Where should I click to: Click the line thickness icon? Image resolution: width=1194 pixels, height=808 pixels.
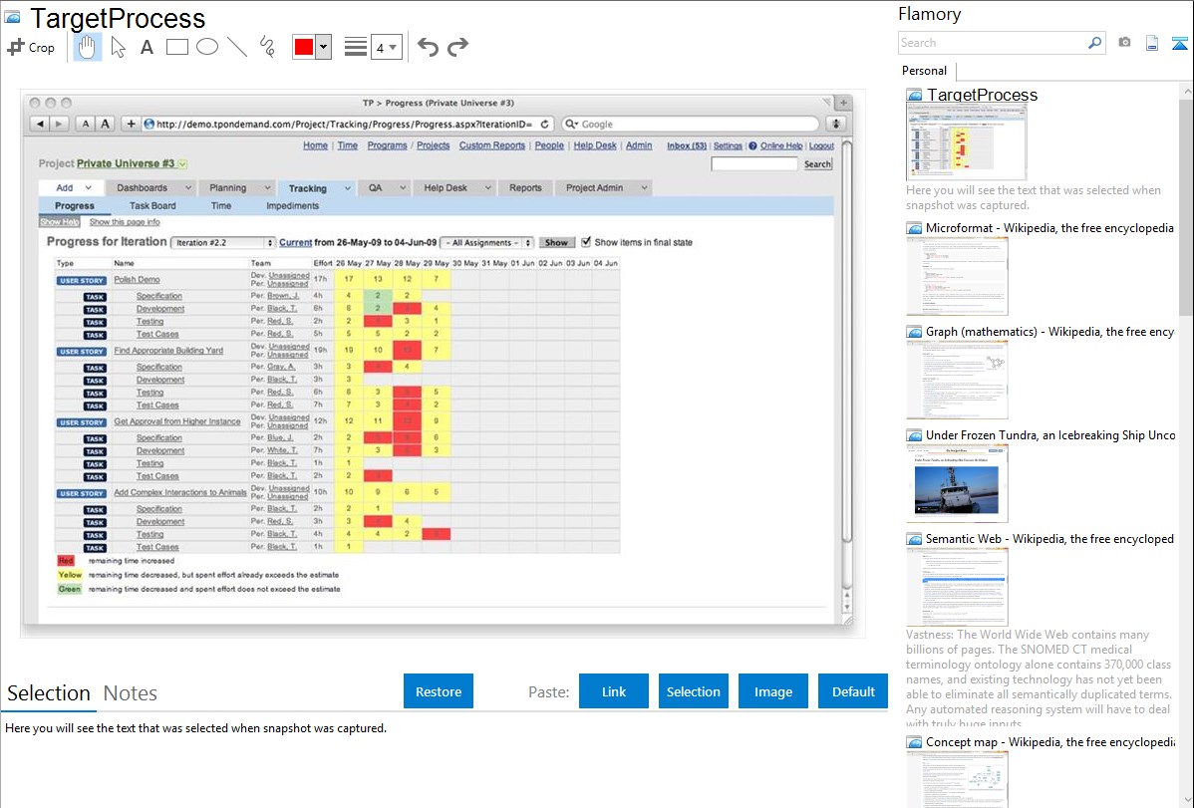356,47
